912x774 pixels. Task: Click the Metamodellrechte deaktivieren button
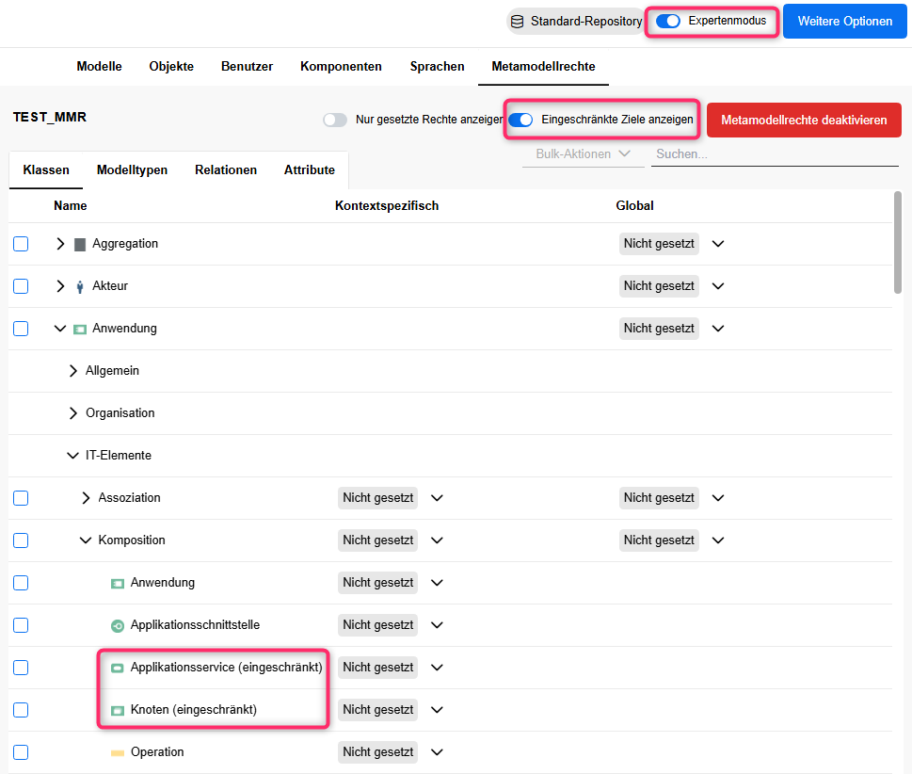tap(803, 120)
